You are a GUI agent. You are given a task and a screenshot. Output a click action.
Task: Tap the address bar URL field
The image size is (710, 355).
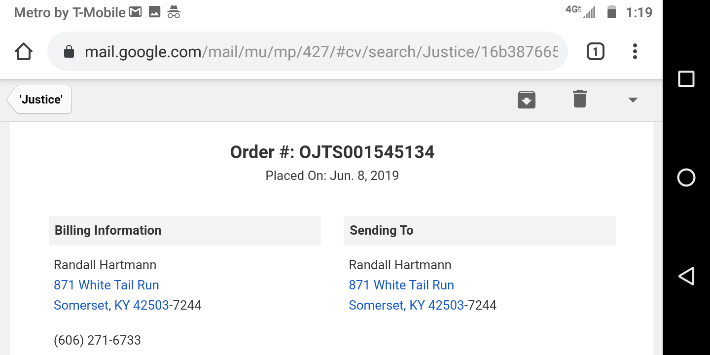click(320, 51)
